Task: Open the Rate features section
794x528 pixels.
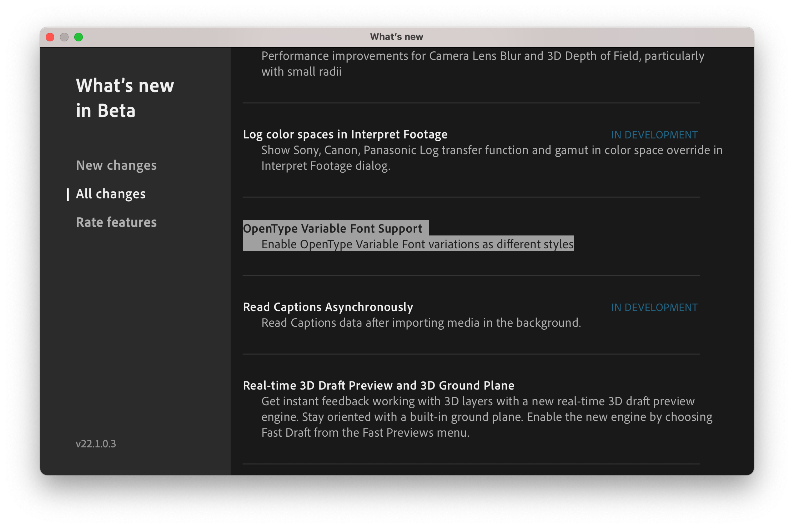Action: point(116,222)
